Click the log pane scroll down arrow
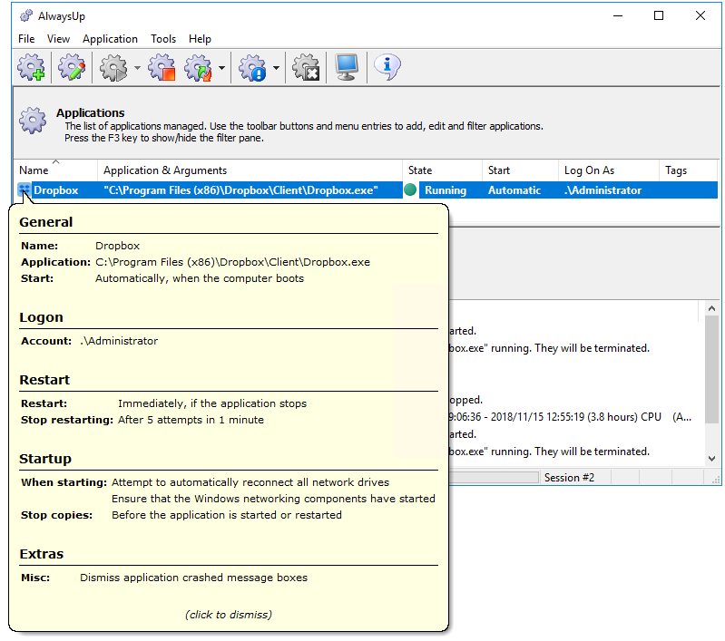This screenshot has height=641, width=725. [711, 459]
